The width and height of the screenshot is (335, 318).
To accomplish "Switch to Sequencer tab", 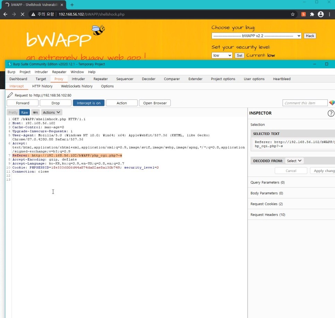I will (125, 79).
